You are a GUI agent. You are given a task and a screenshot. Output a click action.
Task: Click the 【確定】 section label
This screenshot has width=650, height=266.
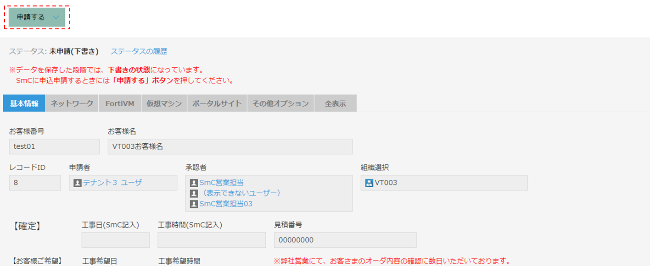point(27,226)
